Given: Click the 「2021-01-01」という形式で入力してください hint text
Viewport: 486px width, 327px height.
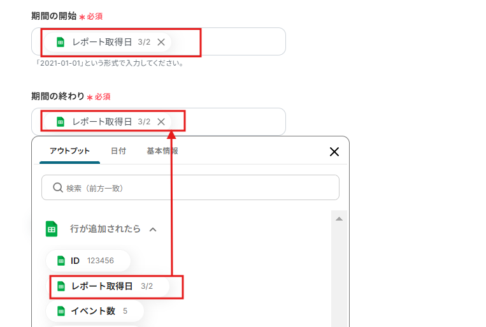Looking at the screenshot, I should pos(110,63).
